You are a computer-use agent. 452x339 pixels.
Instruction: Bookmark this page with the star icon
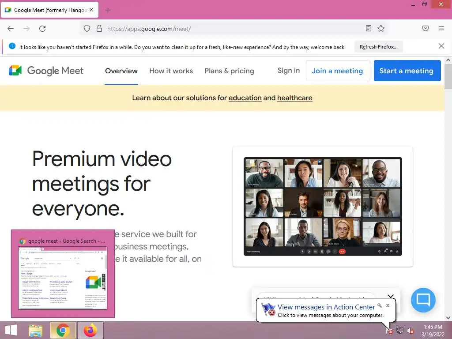tap(381, 28)
